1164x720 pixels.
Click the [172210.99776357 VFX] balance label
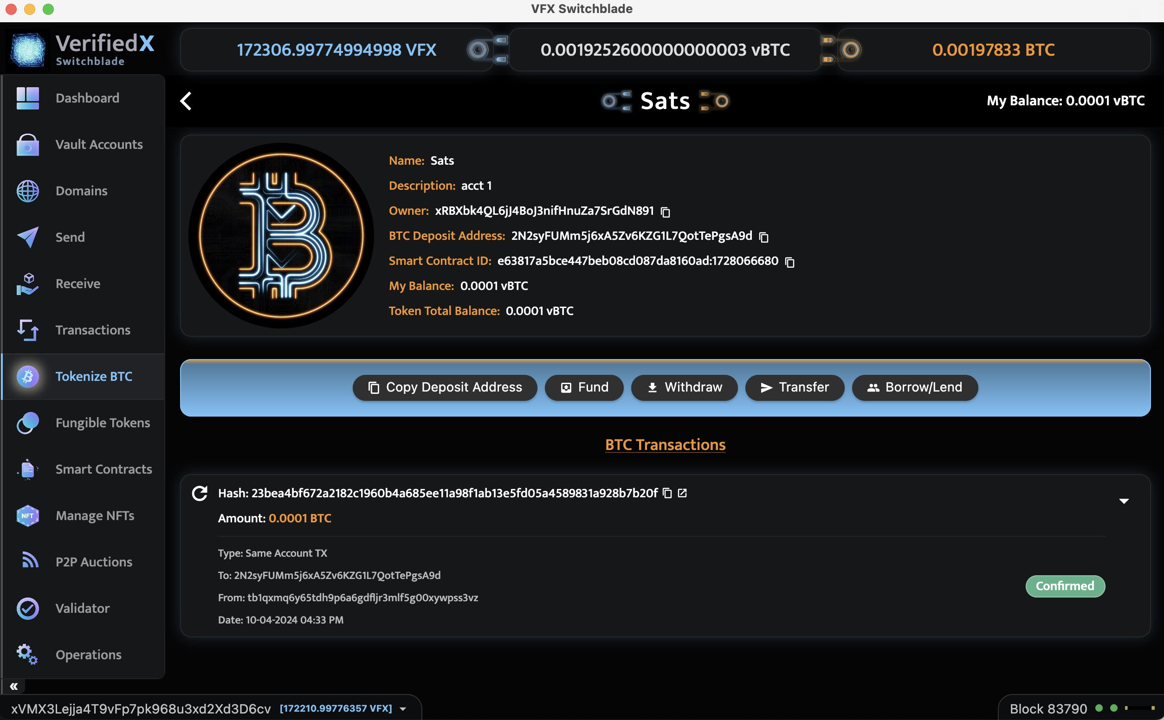coord(336,708)
